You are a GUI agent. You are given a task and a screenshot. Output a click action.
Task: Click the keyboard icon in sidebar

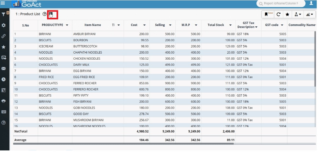(3, 112)
